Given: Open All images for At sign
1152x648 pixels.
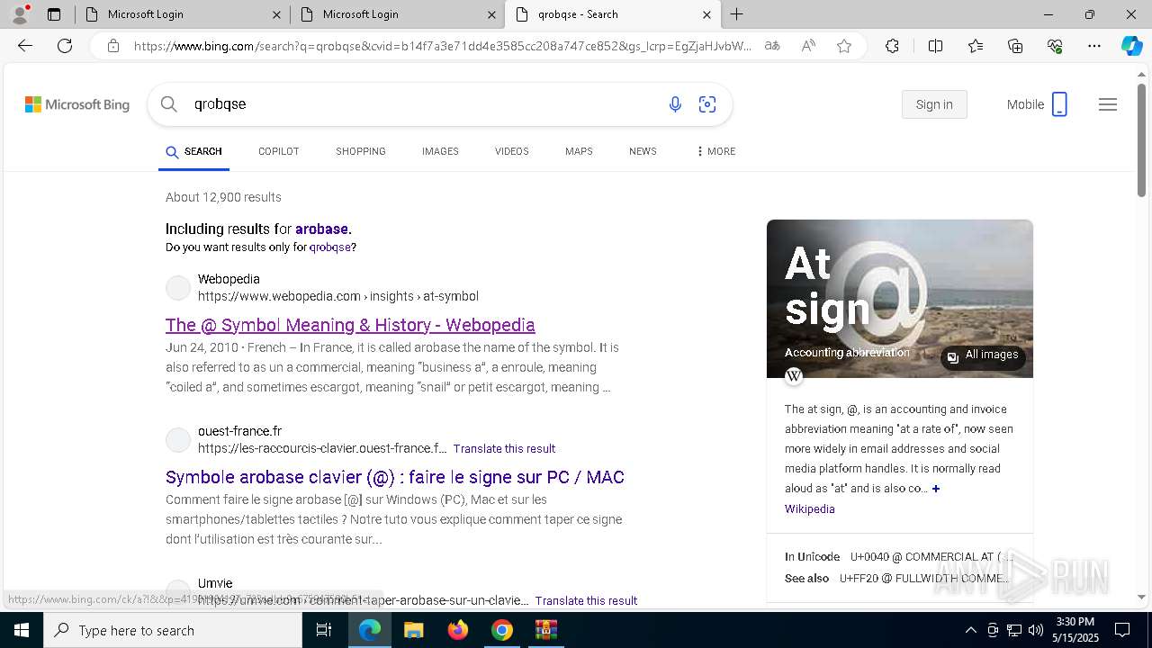Looking at the screenshot, I should pyautogui.click(x=983, y=355).
